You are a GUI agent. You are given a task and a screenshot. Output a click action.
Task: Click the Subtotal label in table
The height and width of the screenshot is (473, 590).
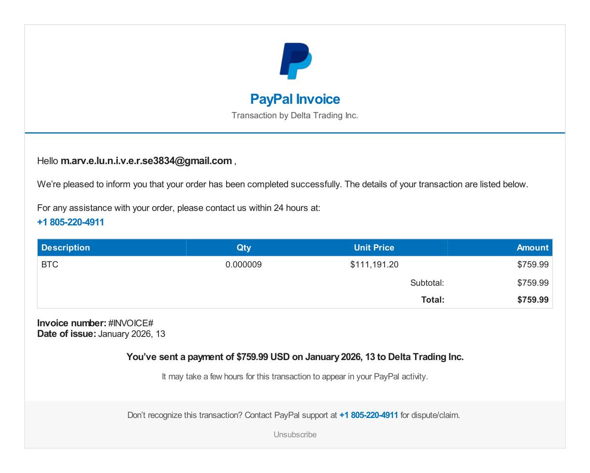[427, 283]
